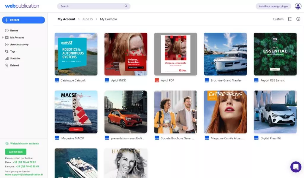The width and height of the screenshot is (304, 178).
Task: Click the Digital Press Kit title text
Action: point(271,138)
